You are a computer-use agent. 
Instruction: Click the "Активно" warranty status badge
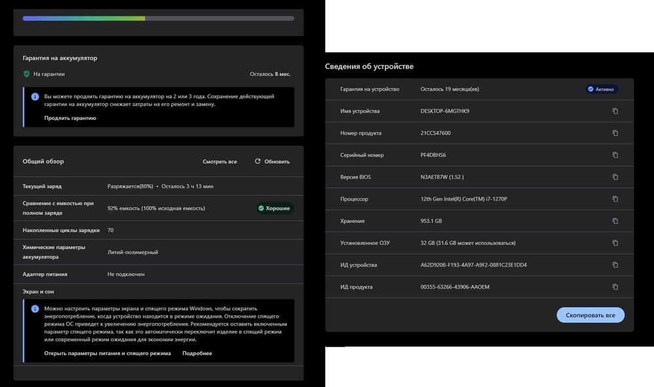pos(602,89)
